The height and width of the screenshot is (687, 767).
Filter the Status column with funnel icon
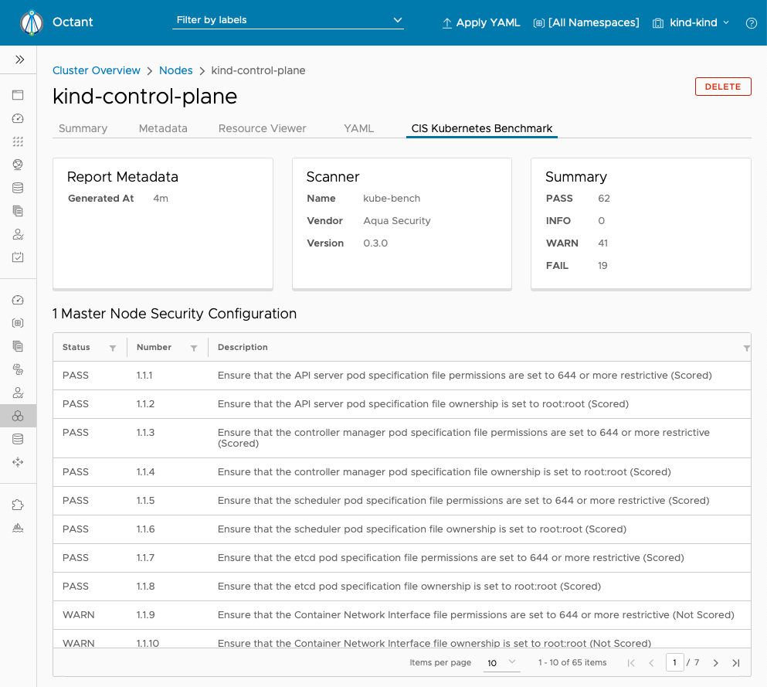click(113, 348)
